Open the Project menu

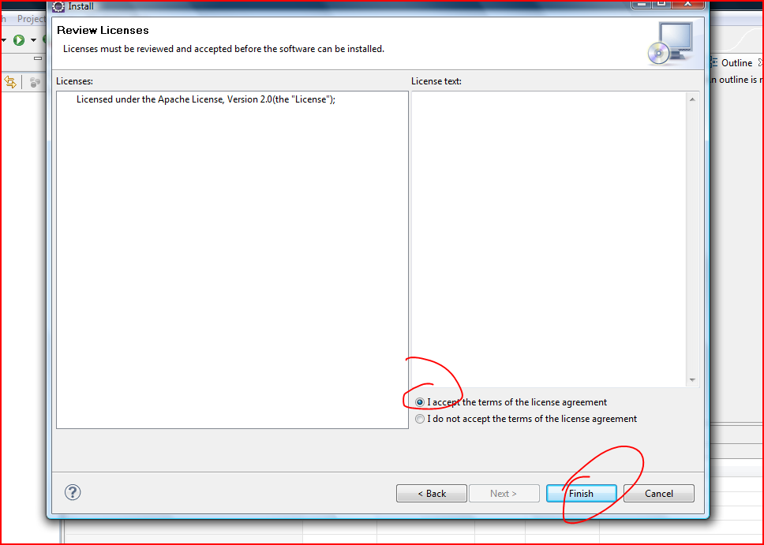pos(31,18)
